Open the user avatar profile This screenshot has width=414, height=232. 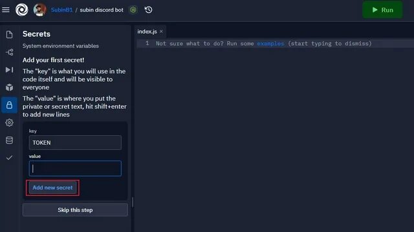click(x=40, y=10)
